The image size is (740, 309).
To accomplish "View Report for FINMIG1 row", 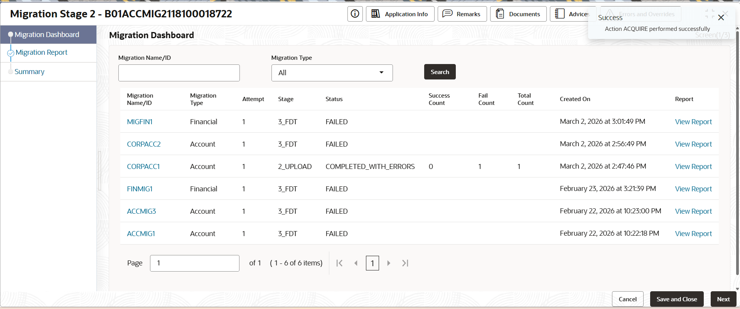I will click(x=693, y=189).
